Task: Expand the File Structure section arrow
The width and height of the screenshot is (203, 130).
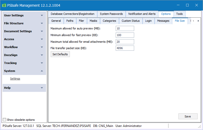Action: tap(42, 24)
